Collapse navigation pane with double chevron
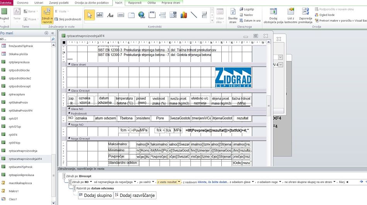Image resolution: width=367 pixels, height=205 pixels. click(x=53, y=33)
